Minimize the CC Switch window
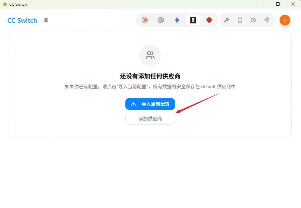Screen dimensions: 301x208 click(262, 4)
